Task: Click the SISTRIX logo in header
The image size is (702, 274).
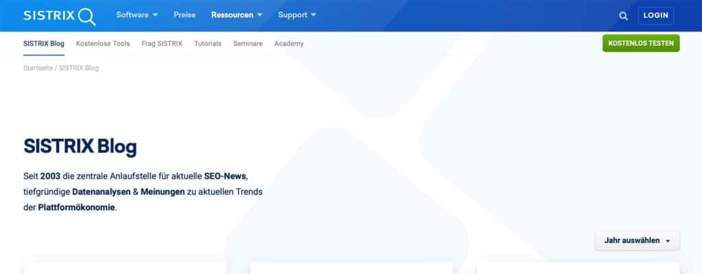Action: click(60, 16)
